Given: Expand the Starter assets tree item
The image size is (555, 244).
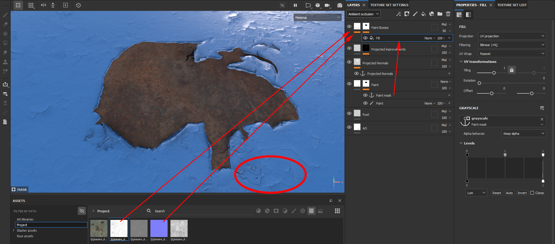Looking at the screenshot, I should pos(14,230).
